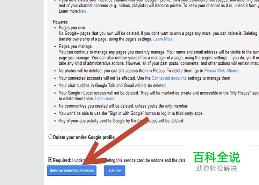Open Learn more link about Local reviews
259x185 pixels.
(x=105, y=99)
